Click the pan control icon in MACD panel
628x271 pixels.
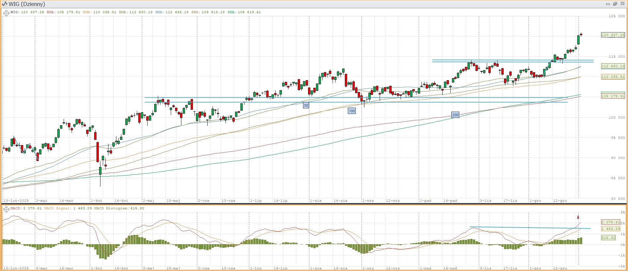(x=6, y=209)
